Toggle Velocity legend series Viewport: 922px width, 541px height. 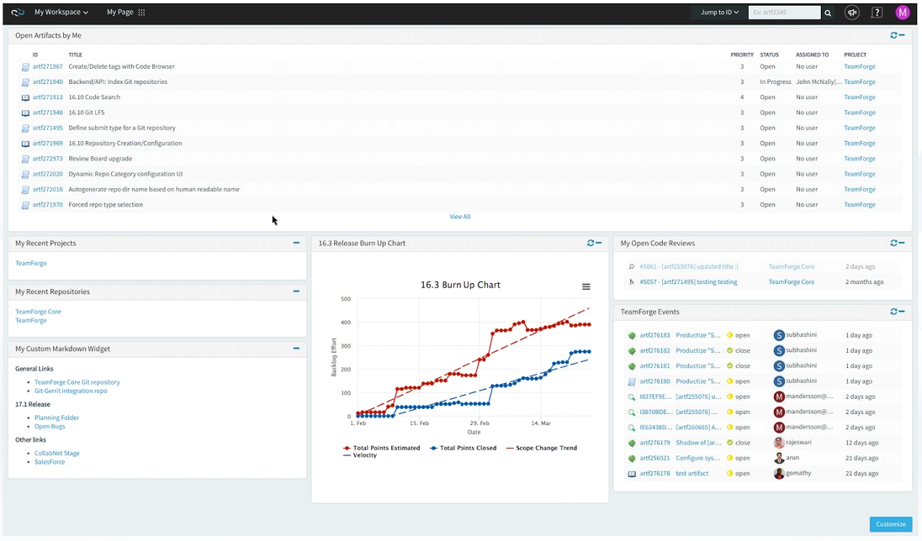pyautogui.click(x=360, y=455)
